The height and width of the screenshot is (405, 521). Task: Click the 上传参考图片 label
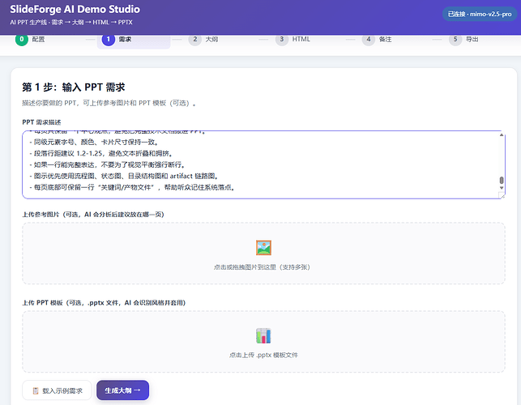pos(93,215)
